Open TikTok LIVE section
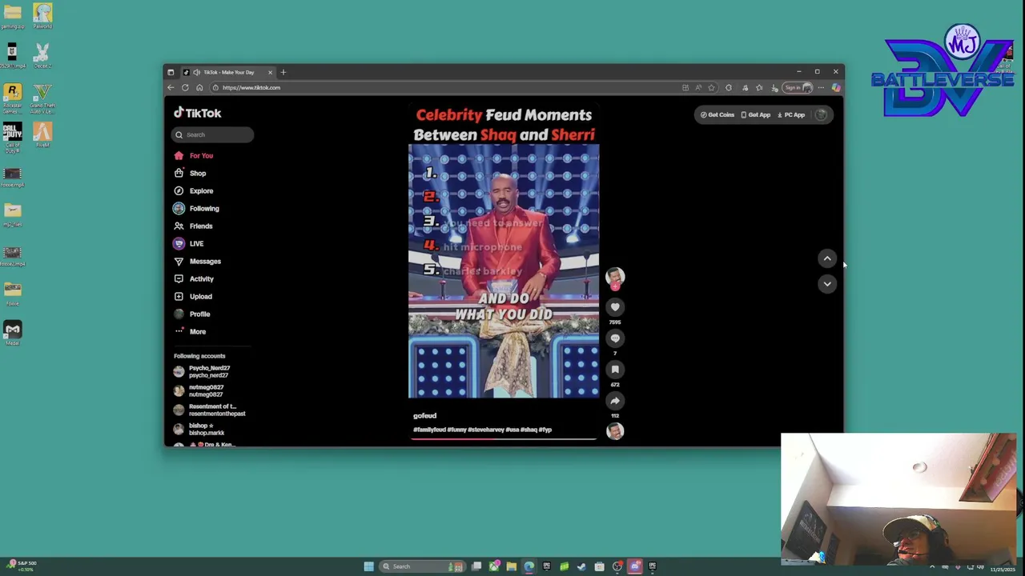The image size is (1025, 576). click(189, 244)
